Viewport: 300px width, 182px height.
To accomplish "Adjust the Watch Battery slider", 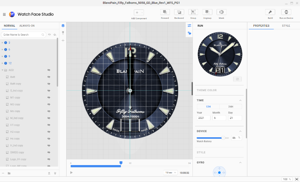I will tap(223, 138).
